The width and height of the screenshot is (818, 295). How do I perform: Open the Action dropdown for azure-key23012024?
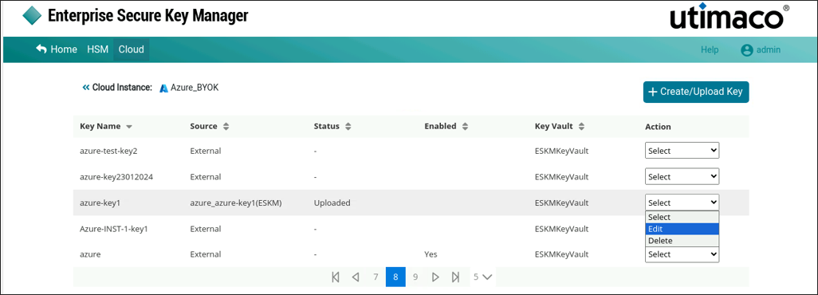click(x=682, y=176)
